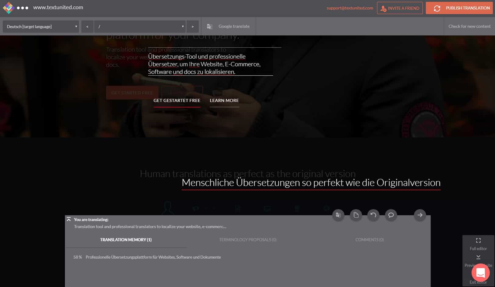Click copy source icon in editor panel
The height and width of the screenshot is (287, 495).
(x=356, y=215)
